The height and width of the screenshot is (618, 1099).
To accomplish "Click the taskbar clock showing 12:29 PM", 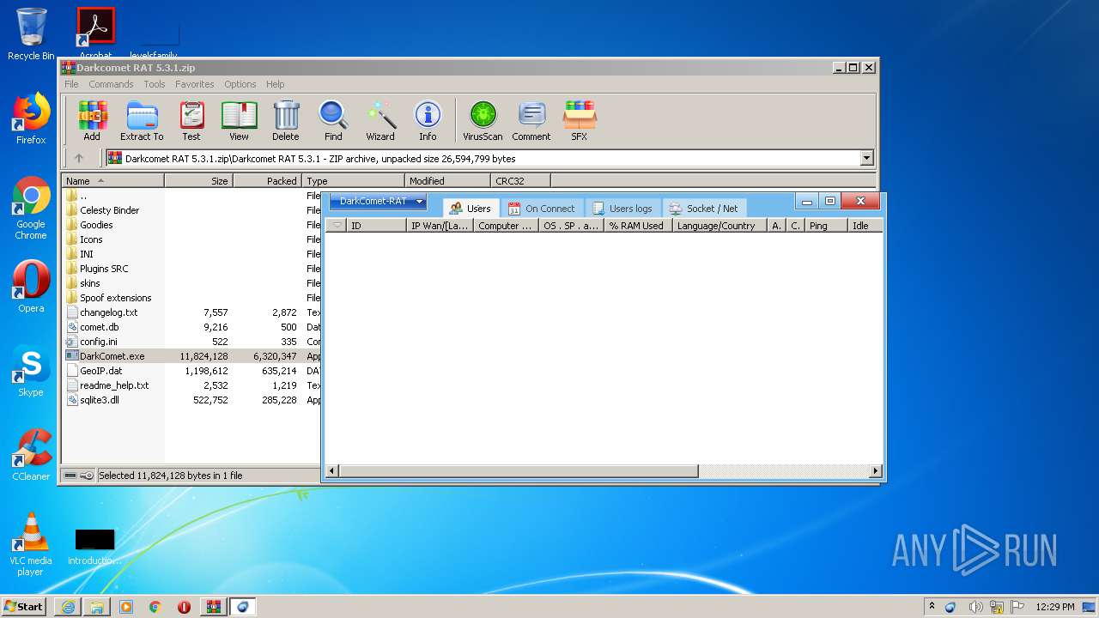I will coord(1054,607).
